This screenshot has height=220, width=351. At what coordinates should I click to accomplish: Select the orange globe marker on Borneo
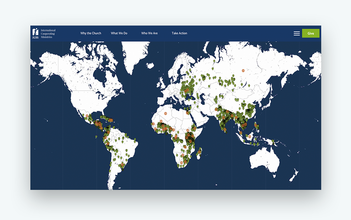250,137
